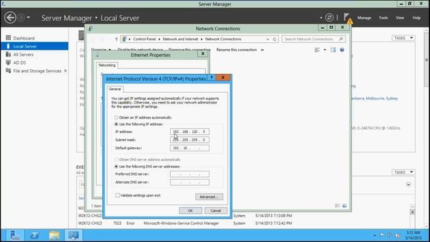Switch to large icons view in status bar
The width and height of the screenshot is (430, 242).
[x=345, y=206]
